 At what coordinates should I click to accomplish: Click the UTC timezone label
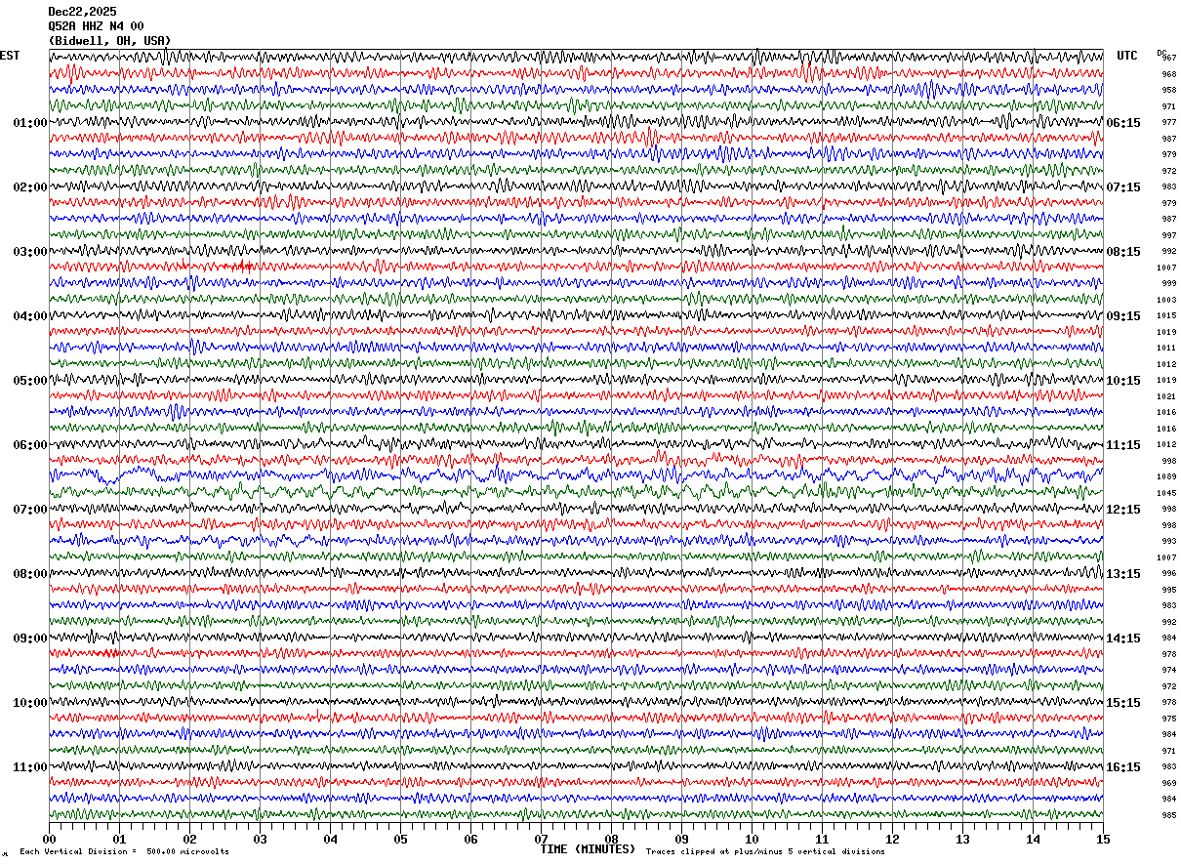1127,56
